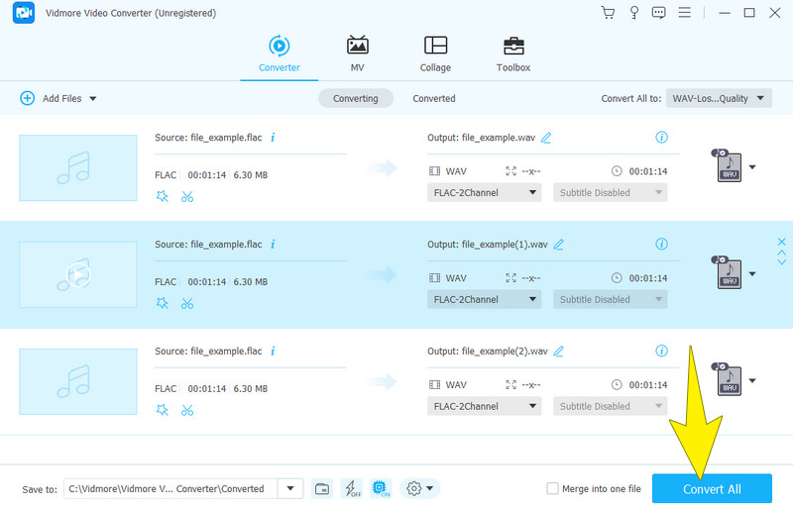Open the feedback chat bubble icon
This screenshot has height=507, width=793.
coord(659,13)
